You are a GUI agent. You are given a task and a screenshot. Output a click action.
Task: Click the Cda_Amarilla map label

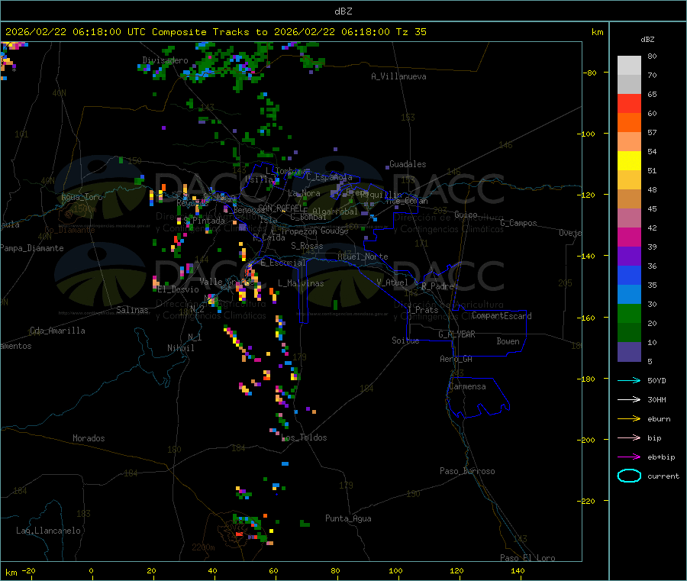57,331
